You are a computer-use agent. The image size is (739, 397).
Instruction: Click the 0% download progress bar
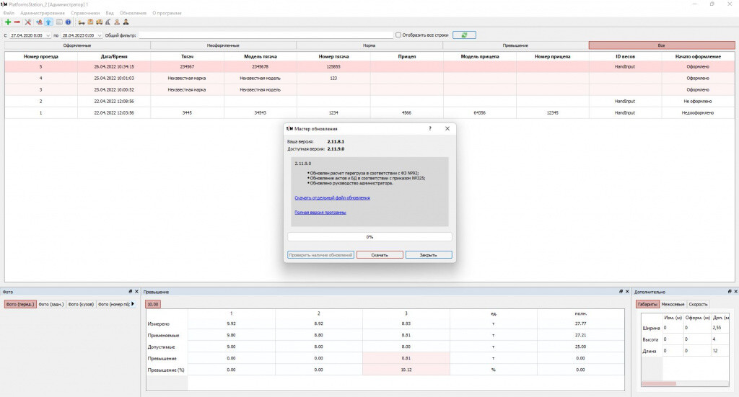click(x=369, y=236)
